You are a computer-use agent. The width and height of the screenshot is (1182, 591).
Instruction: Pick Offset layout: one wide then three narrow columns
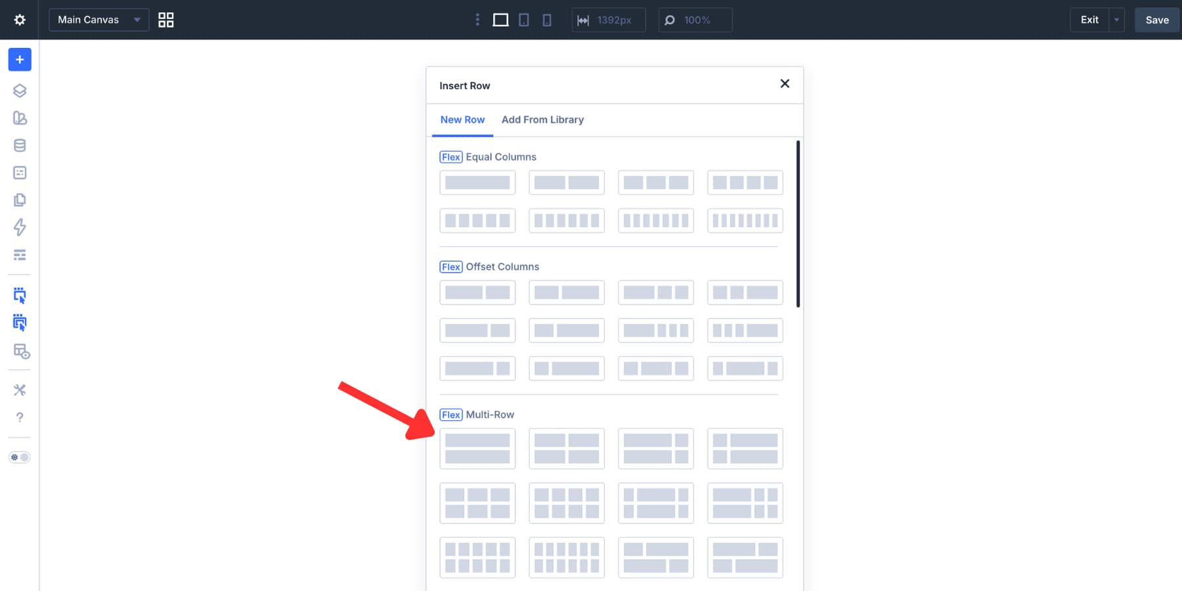(x=656, y=330)
